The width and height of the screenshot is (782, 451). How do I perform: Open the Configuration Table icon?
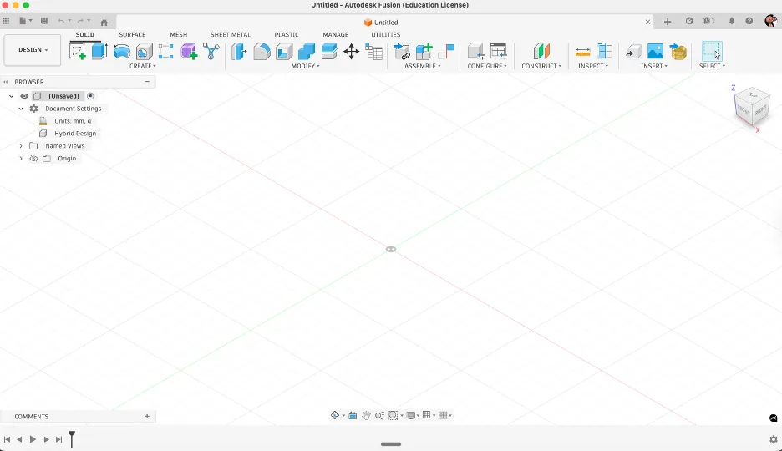coord(498,51)
